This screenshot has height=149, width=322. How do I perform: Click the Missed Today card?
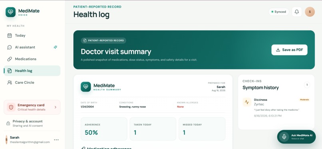pos(202,129)
